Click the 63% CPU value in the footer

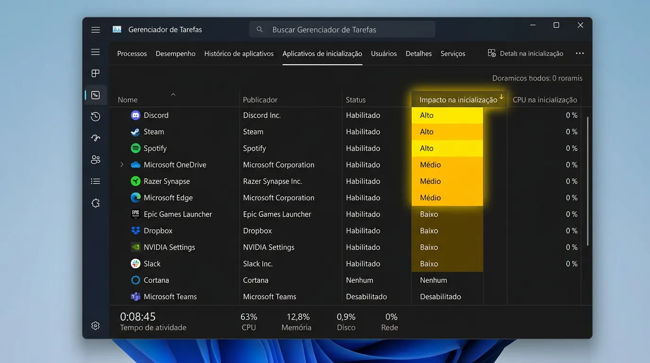click(249, 317)
